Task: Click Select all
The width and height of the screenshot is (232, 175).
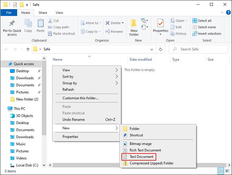Action: click(x=202, y=21)
